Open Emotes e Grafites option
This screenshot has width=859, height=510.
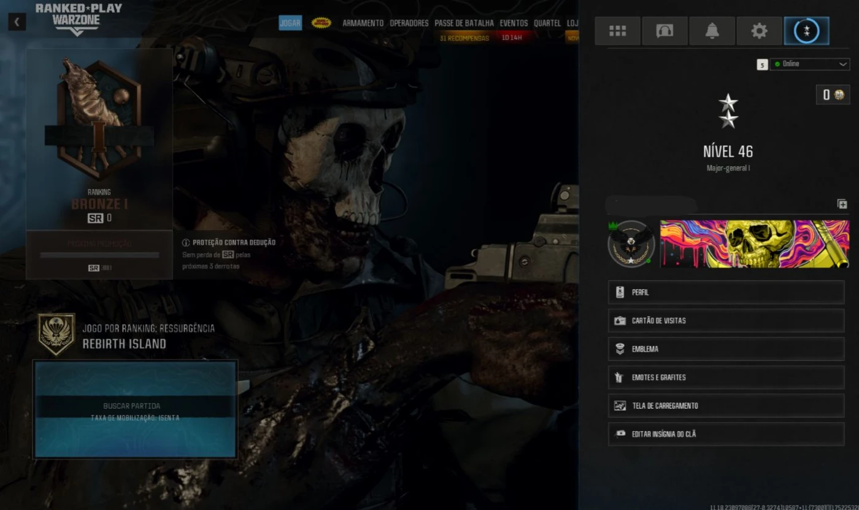pos(726,377)
